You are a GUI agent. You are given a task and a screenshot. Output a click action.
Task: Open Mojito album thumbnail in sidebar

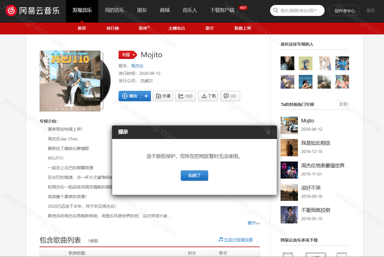[289, 125]
